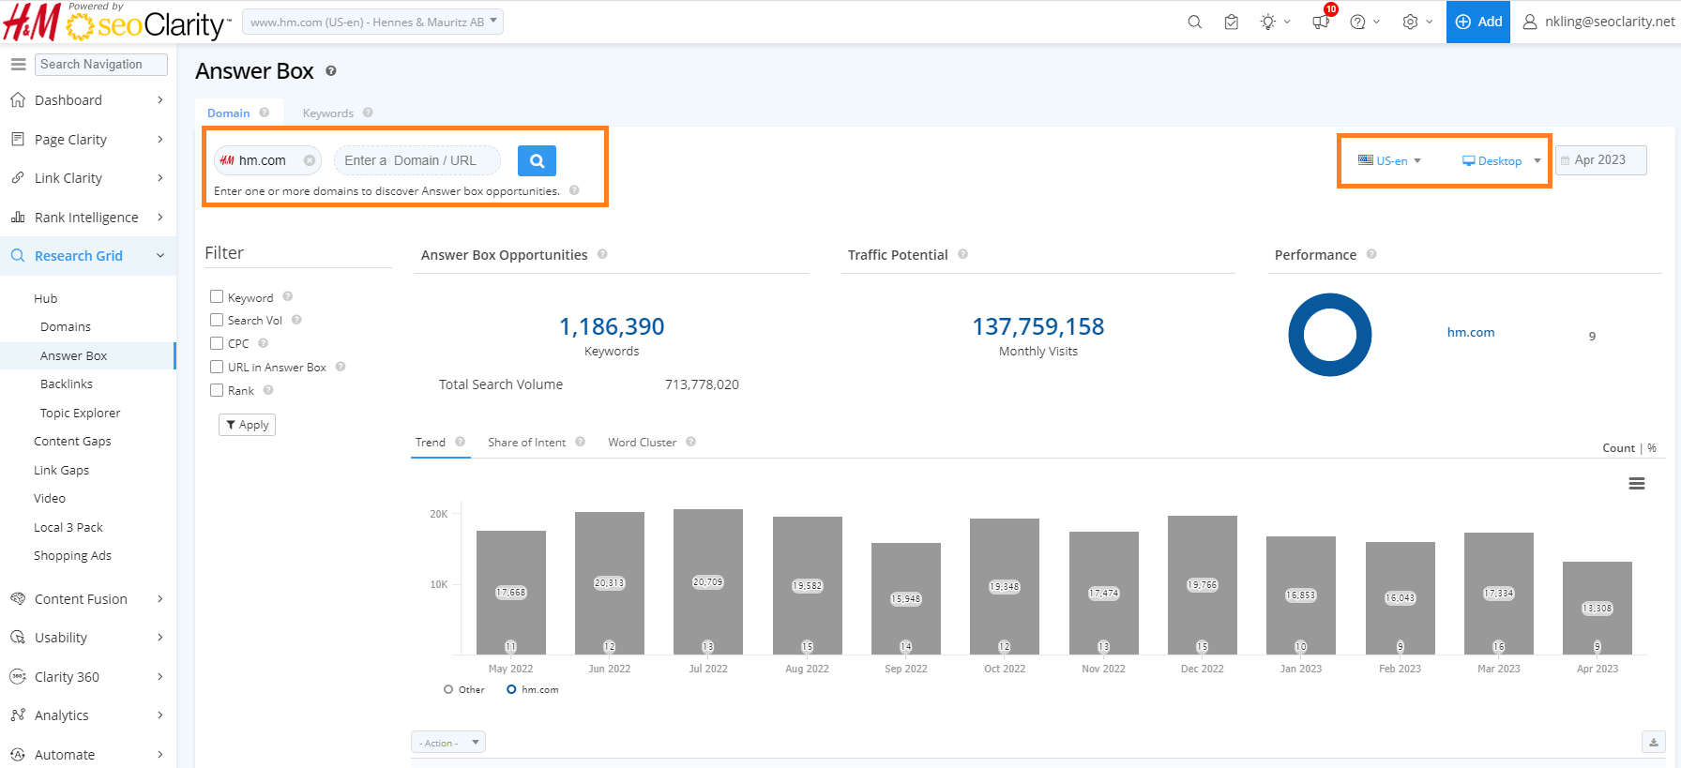Click the Enter a Domain / URL field

tap(416, 160)
